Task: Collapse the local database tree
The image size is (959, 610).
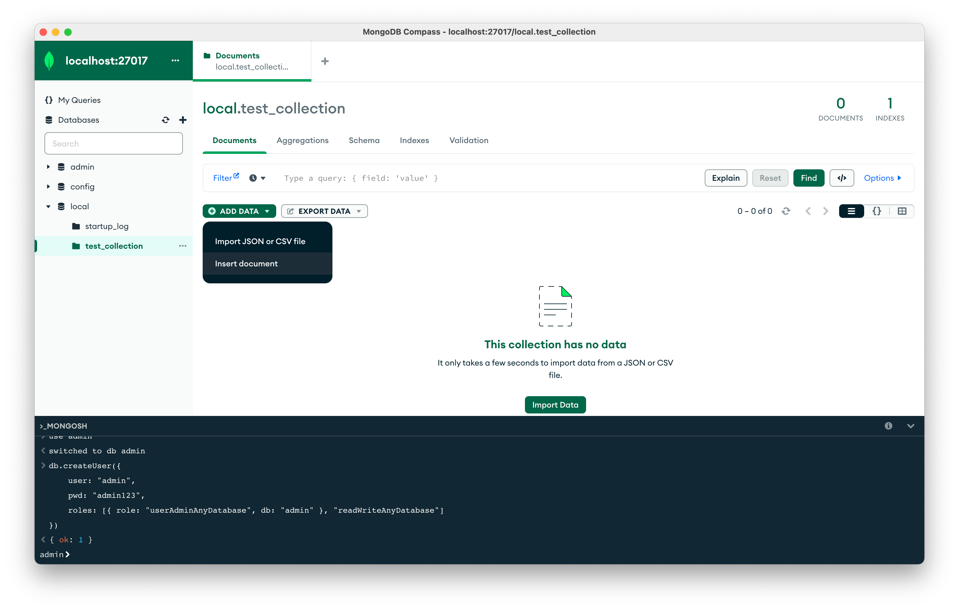Action: tap(48, 206)
